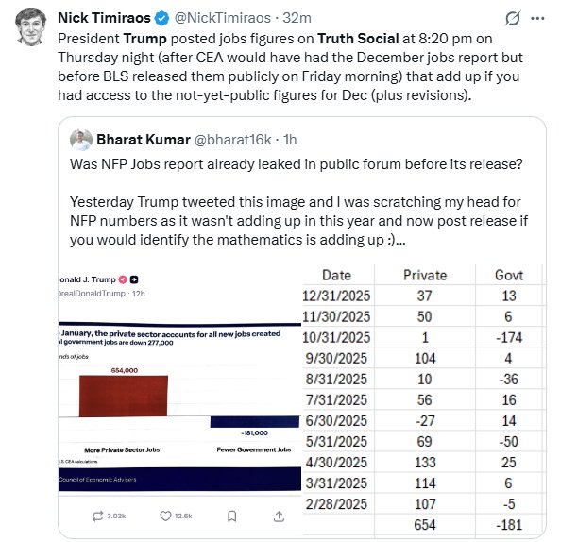Click the repost icon with 3.03k
The height and width of the screenshot is (542, 561).
[x=97, y=516]
